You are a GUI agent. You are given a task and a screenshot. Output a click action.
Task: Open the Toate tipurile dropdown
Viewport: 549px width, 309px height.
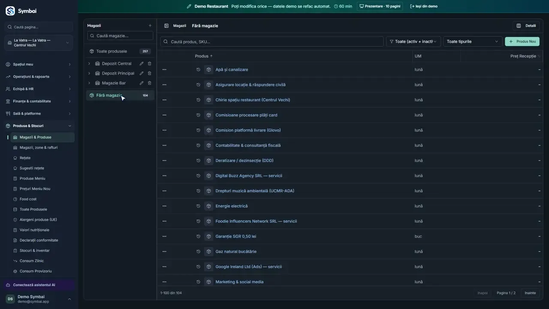[x=473, y=42]
